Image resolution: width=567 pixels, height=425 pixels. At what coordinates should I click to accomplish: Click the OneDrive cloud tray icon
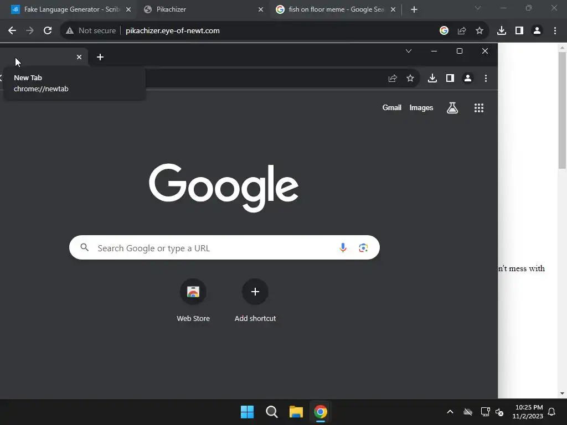click(x=468, y=412)
